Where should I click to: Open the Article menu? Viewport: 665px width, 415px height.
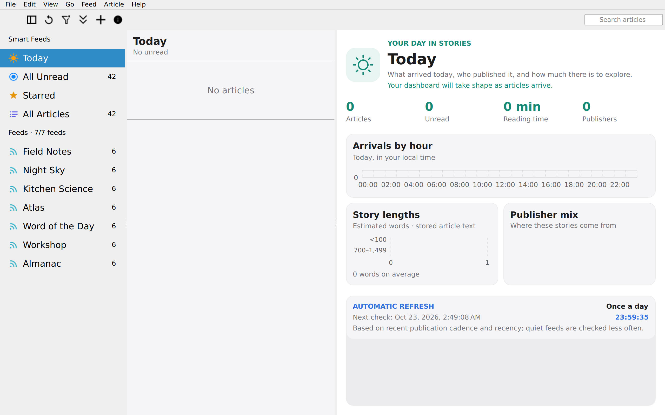tap(114, 4)
